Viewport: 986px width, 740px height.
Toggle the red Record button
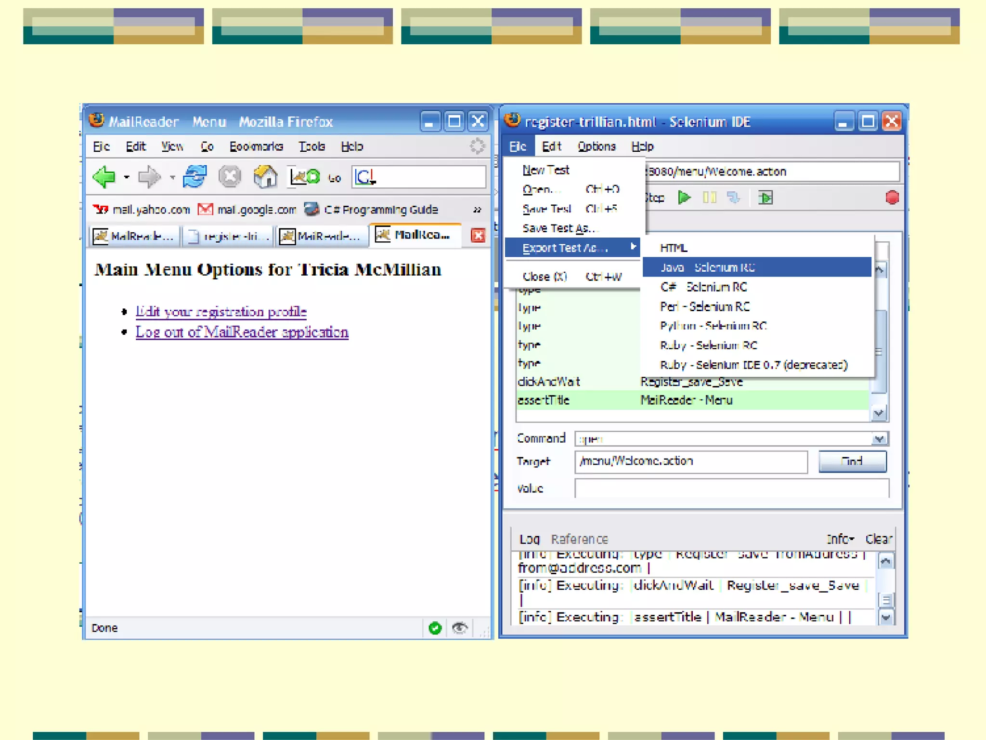892,198
